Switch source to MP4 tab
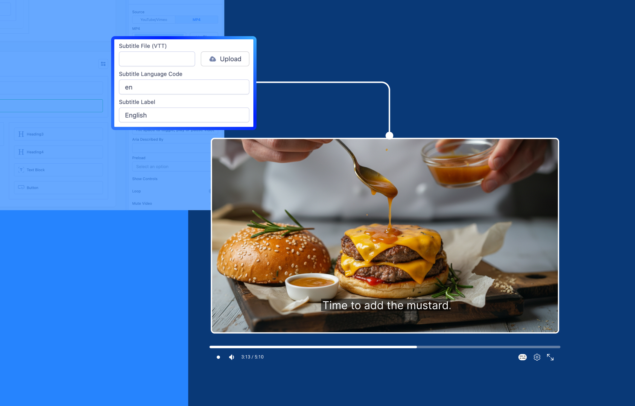This screenshot has height=406, width=635. coord(196,20)
